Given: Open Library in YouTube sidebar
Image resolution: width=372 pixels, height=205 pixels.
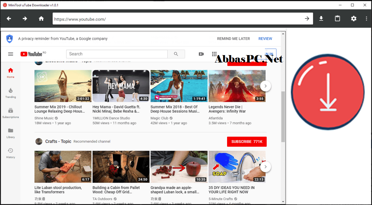Looking at the screenshot, I should click(x=10, y=133).
